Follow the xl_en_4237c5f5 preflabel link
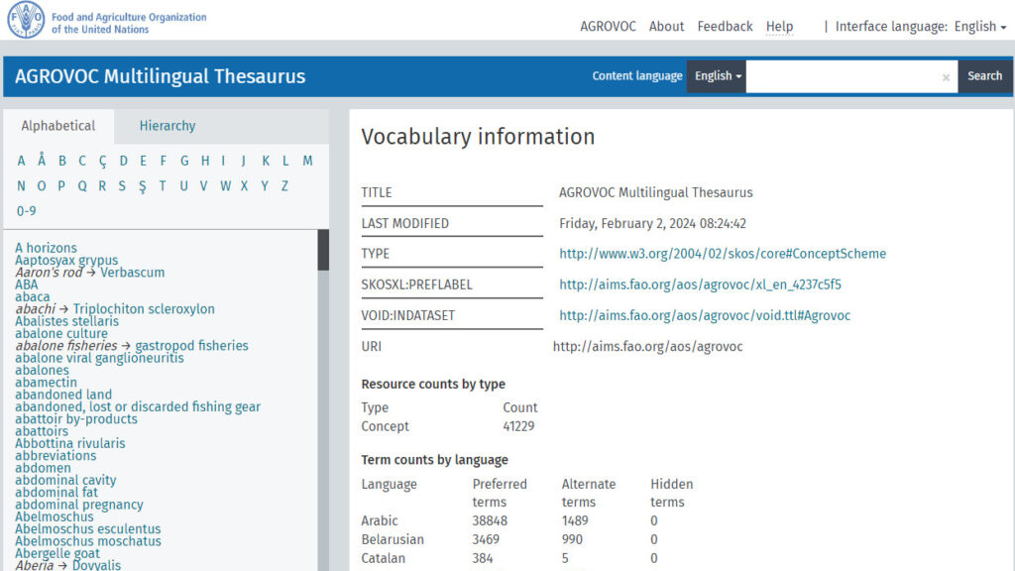Image resolution: width=1015 pixels, height=571 pixels. (x=701, y=285)
